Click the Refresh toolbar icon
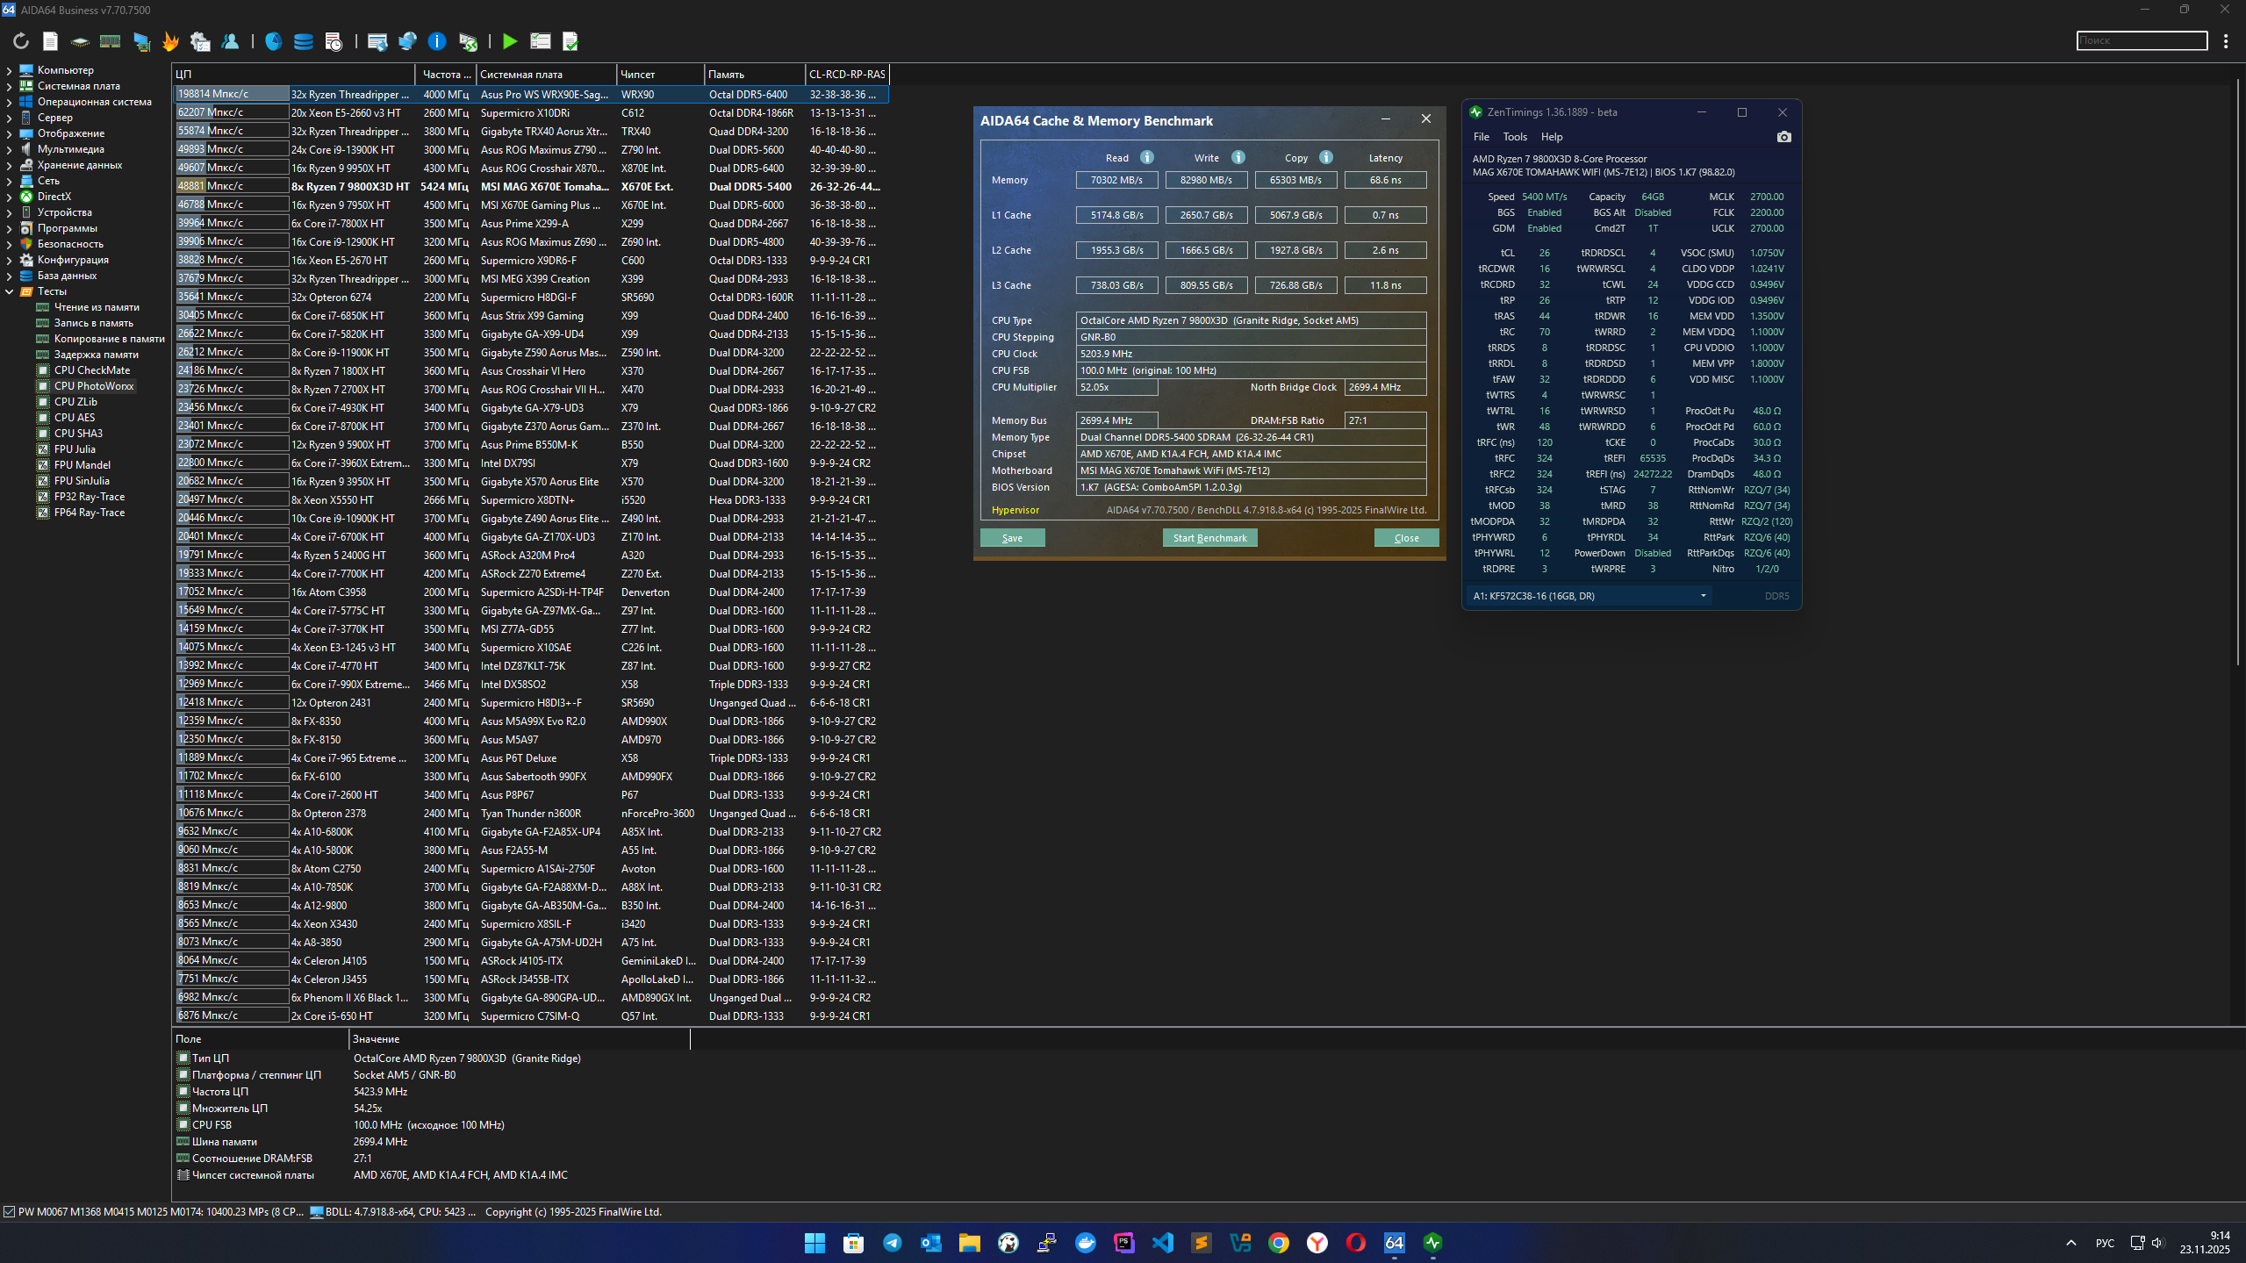 21,41
